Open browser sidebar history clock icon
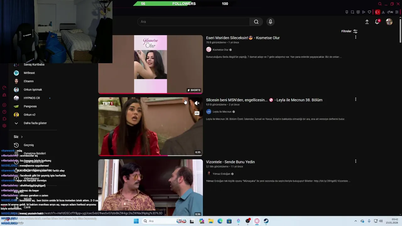 4,112
